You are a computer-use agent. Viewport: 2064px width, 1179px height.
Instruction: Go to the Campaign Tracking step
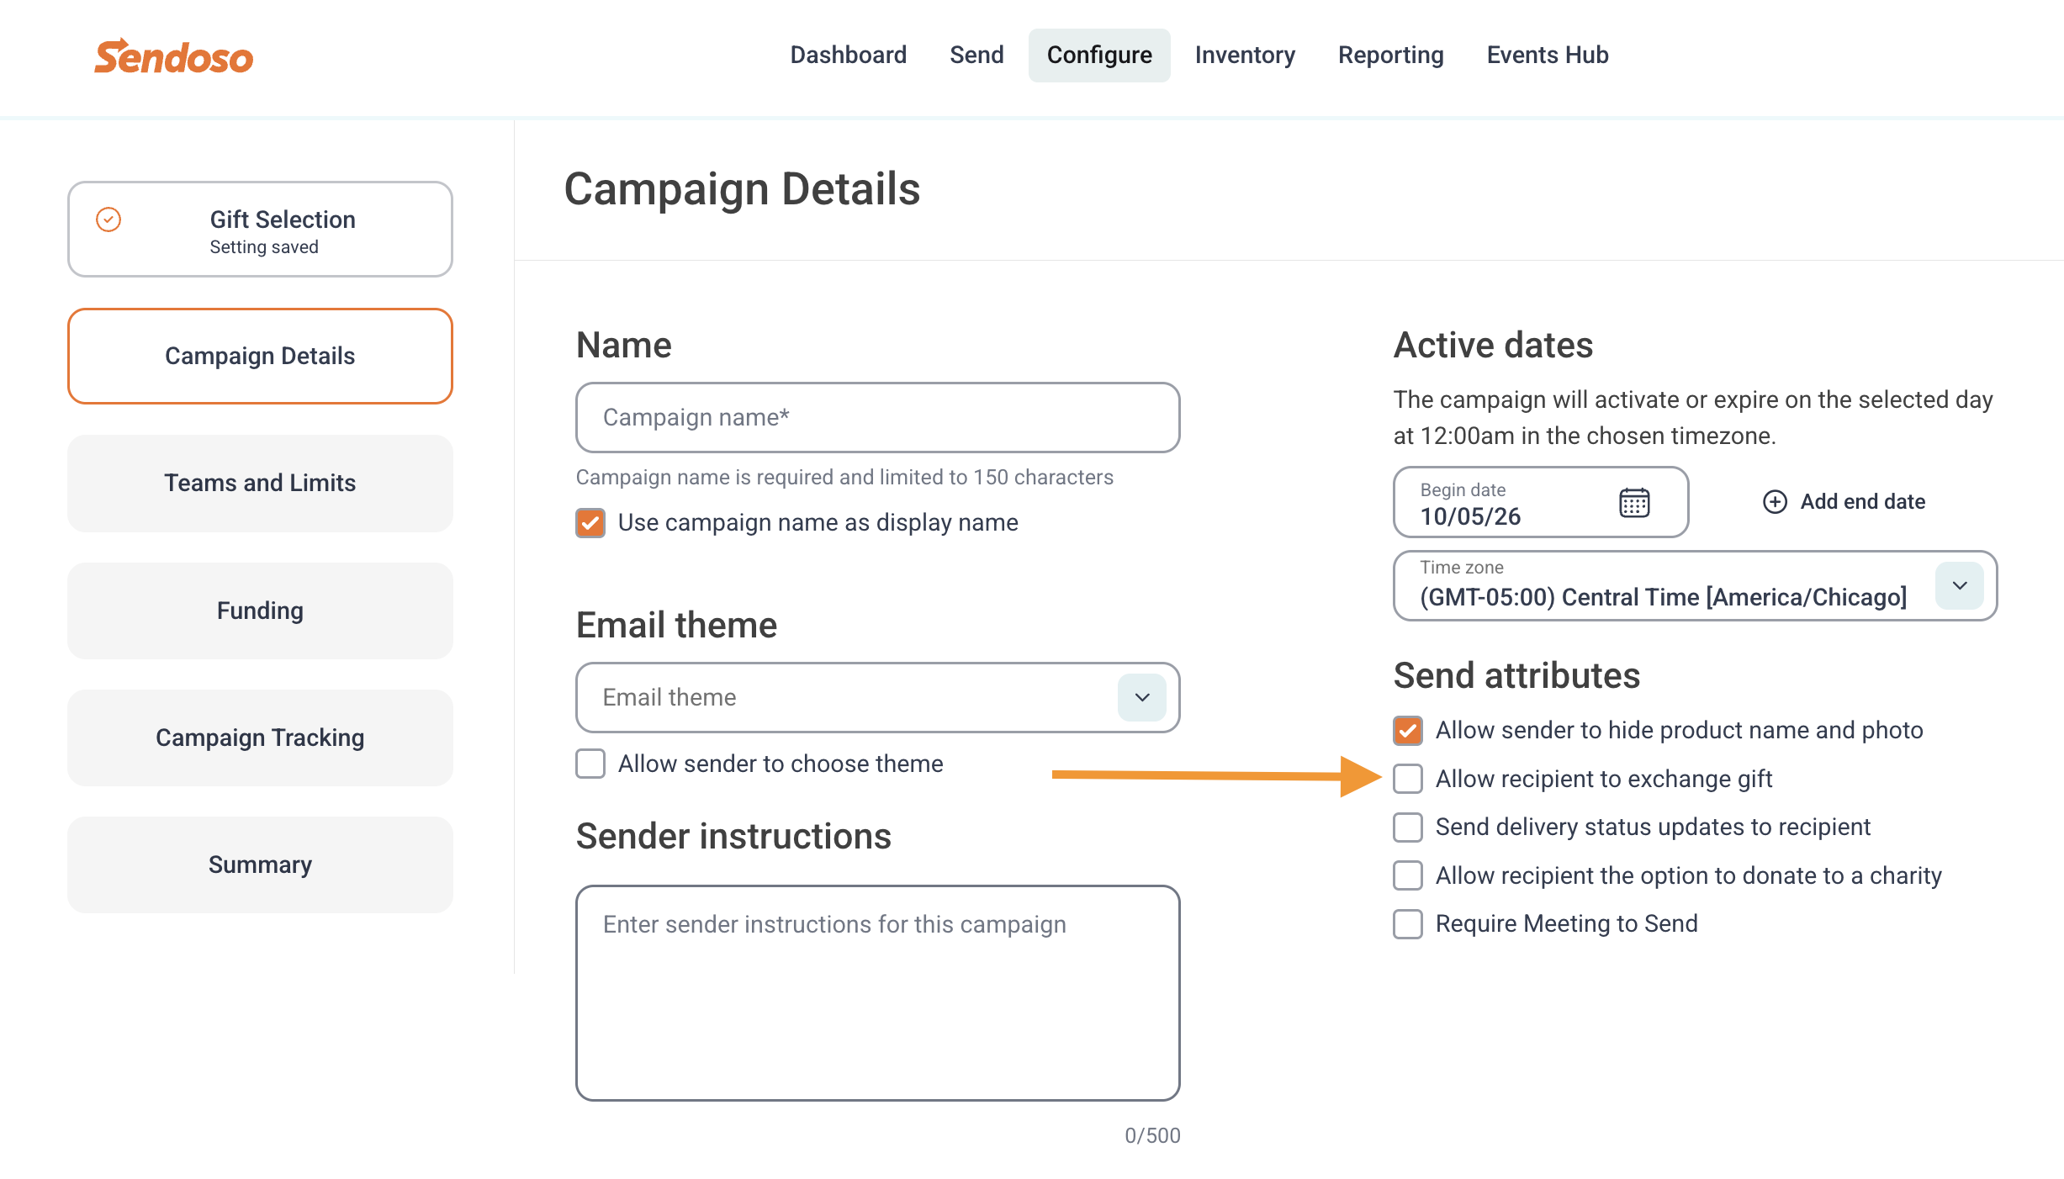(x=260, y=738)
